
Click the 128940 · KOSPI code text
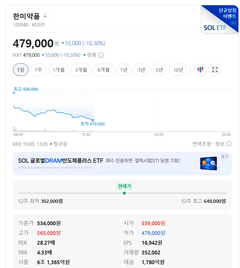[x=29, y=25]
